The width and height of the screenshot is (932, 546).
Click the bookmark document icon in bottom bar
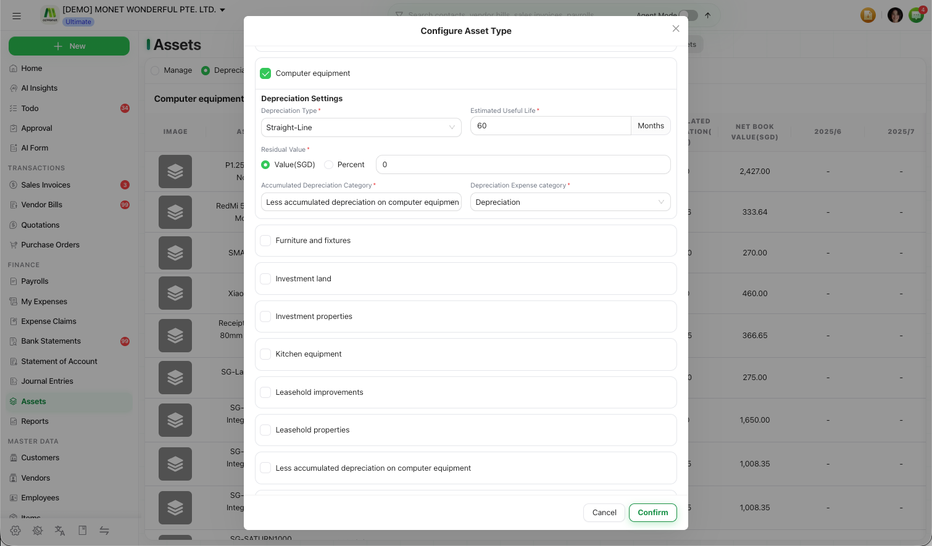tap(82, 531)
